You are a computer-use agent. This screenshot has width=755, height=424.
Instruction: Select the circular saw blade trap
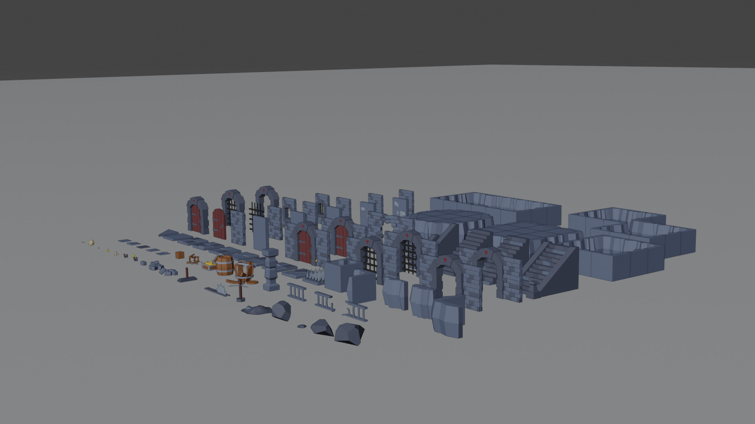click(218, 290)
